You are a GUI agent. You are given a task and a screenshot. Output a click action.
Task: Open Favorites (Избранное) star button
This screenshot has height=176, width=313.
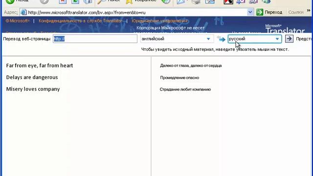point(141,1)
